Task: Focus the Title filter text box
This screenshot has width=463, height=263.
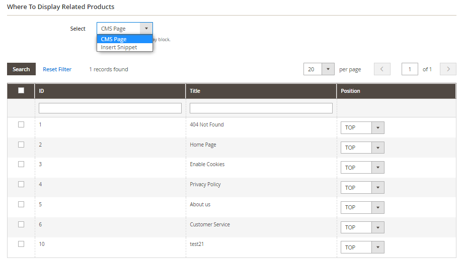Action: 261,108
